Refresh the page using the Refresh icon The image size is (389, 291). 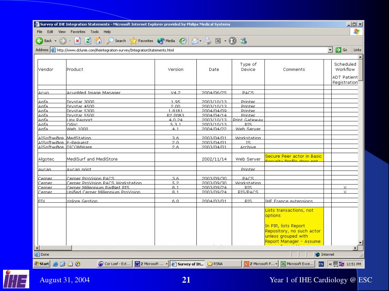pyautogui.click(x=88, y=41)
